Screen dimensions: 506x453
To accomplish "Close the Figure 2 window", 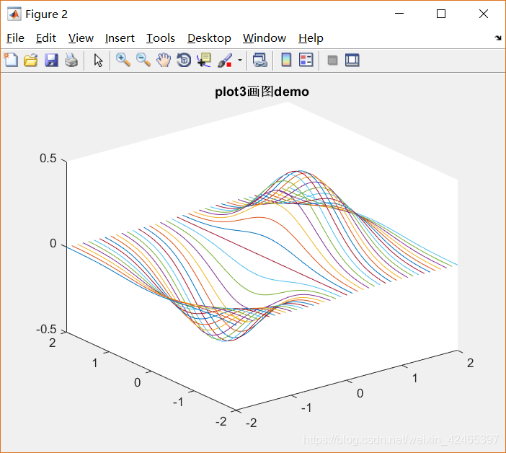I will 484,14.
